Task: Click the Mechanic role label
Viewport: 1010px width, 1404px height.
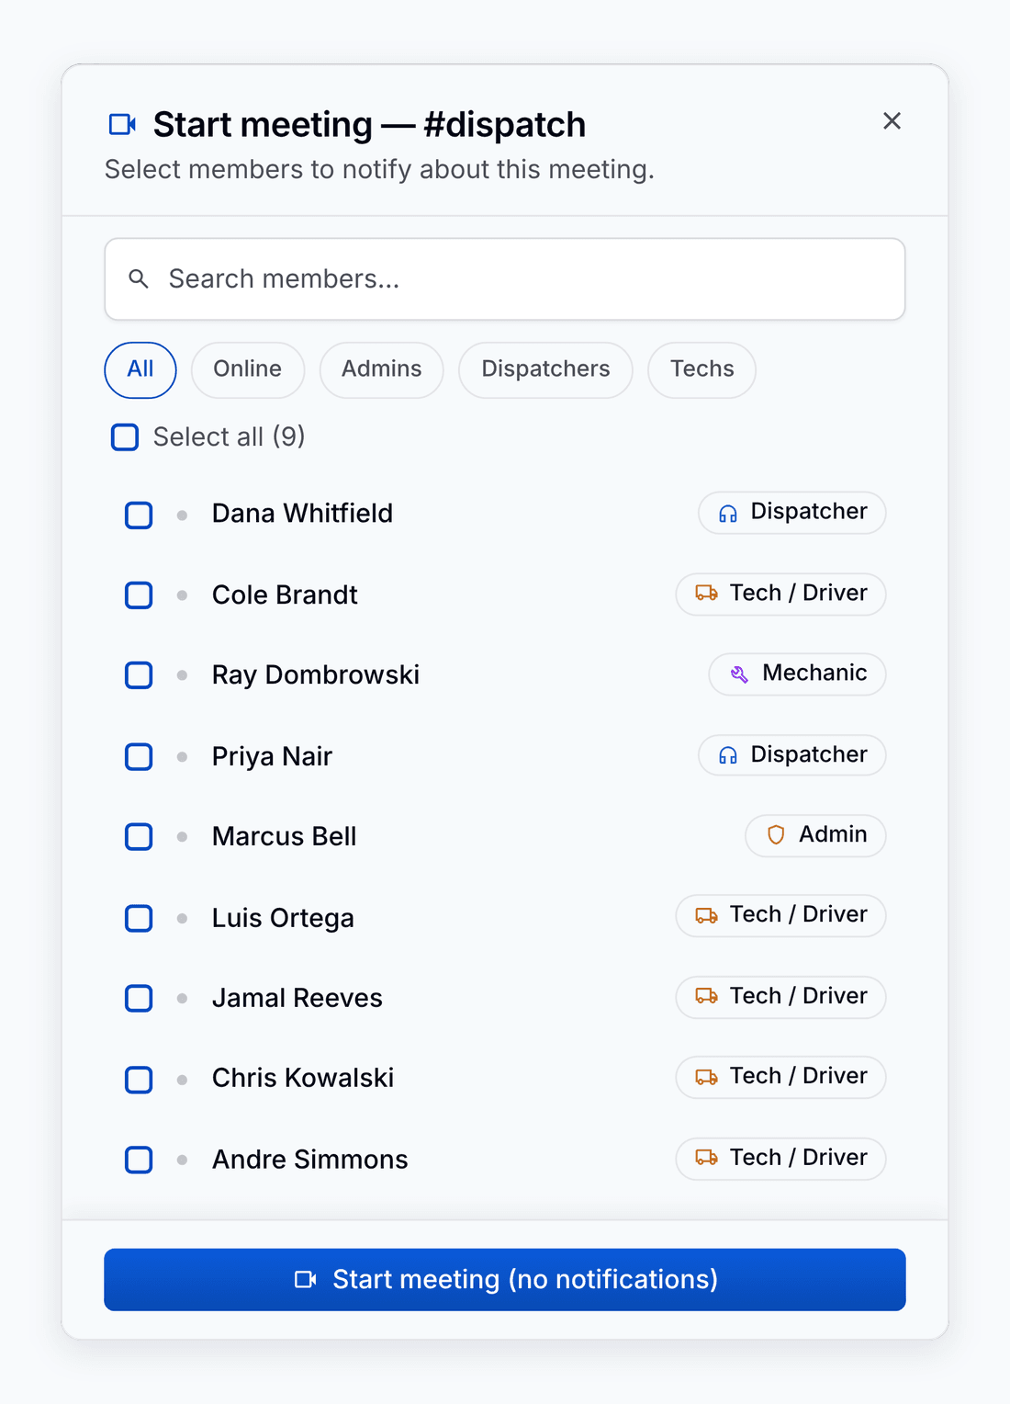Action: pos(815,673)
